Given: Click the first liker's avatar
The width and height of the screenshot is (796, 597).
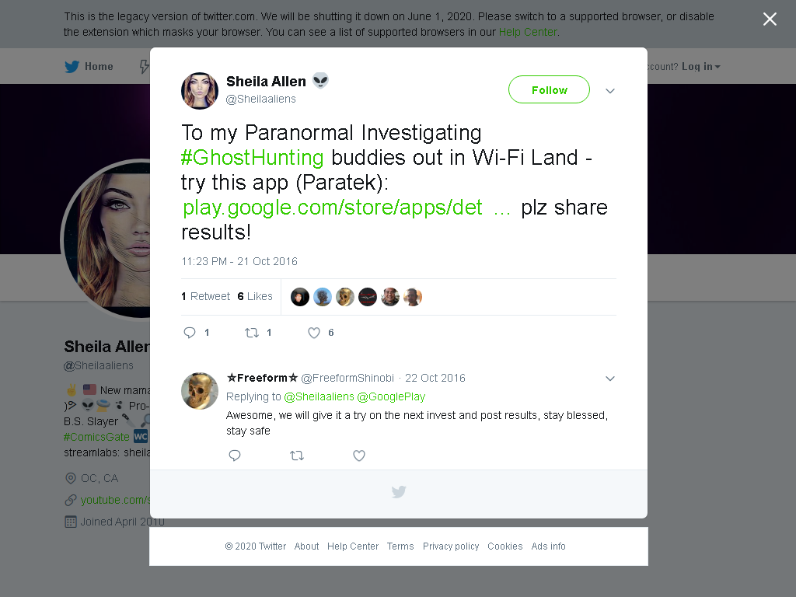Looking at the screenshot, I should click(300, 297).
